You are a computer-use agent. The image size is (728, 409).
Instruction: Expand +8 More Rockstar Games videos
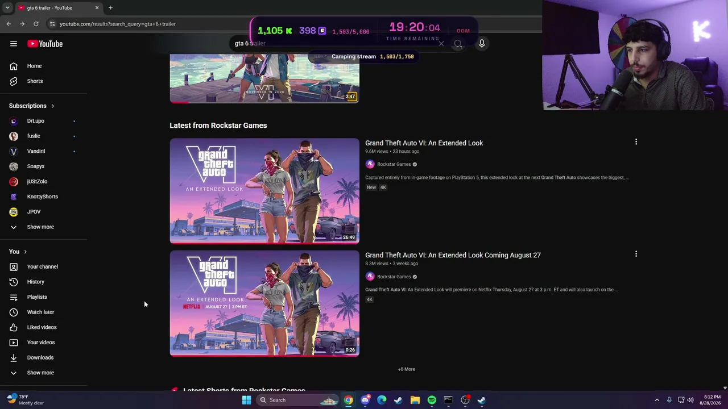pos(407,369)
